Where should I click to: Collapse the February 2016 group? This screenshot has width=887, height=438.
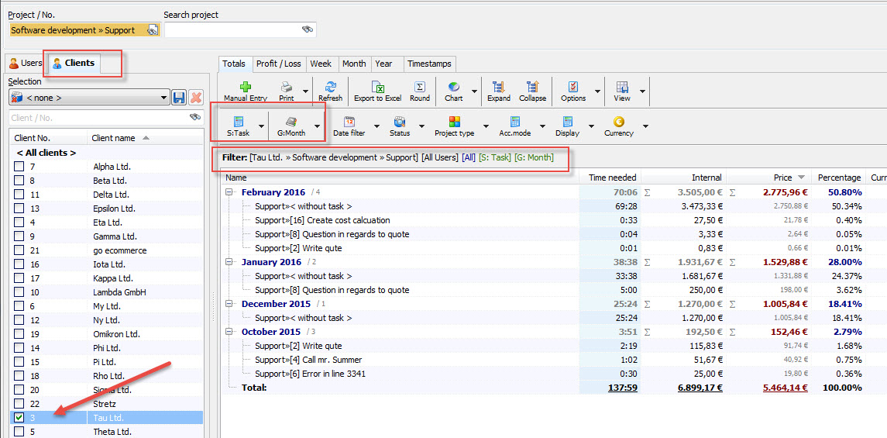(229, 192)
